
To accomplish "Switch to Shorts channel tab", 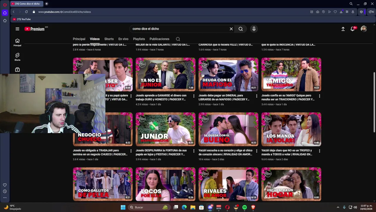I will click(x=109, y=39).
